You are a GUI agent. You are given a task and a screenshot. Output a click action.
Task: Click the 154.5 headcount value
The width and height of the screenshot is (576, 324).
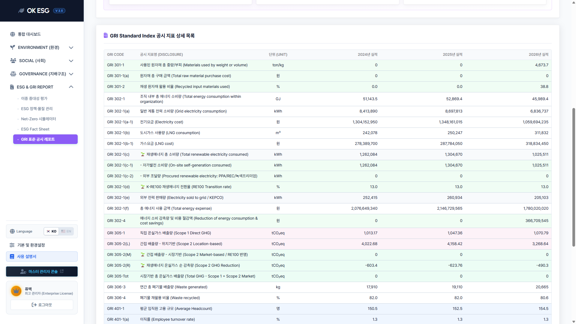click(544, 309)
